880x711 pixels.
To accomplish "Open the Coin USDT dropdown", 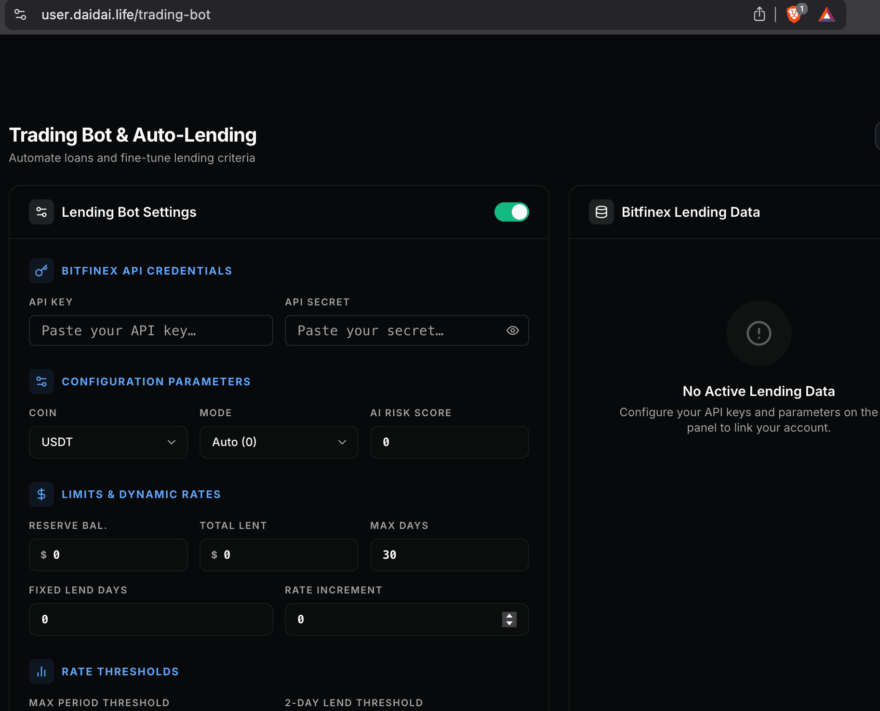I will [x=108, y=442].
